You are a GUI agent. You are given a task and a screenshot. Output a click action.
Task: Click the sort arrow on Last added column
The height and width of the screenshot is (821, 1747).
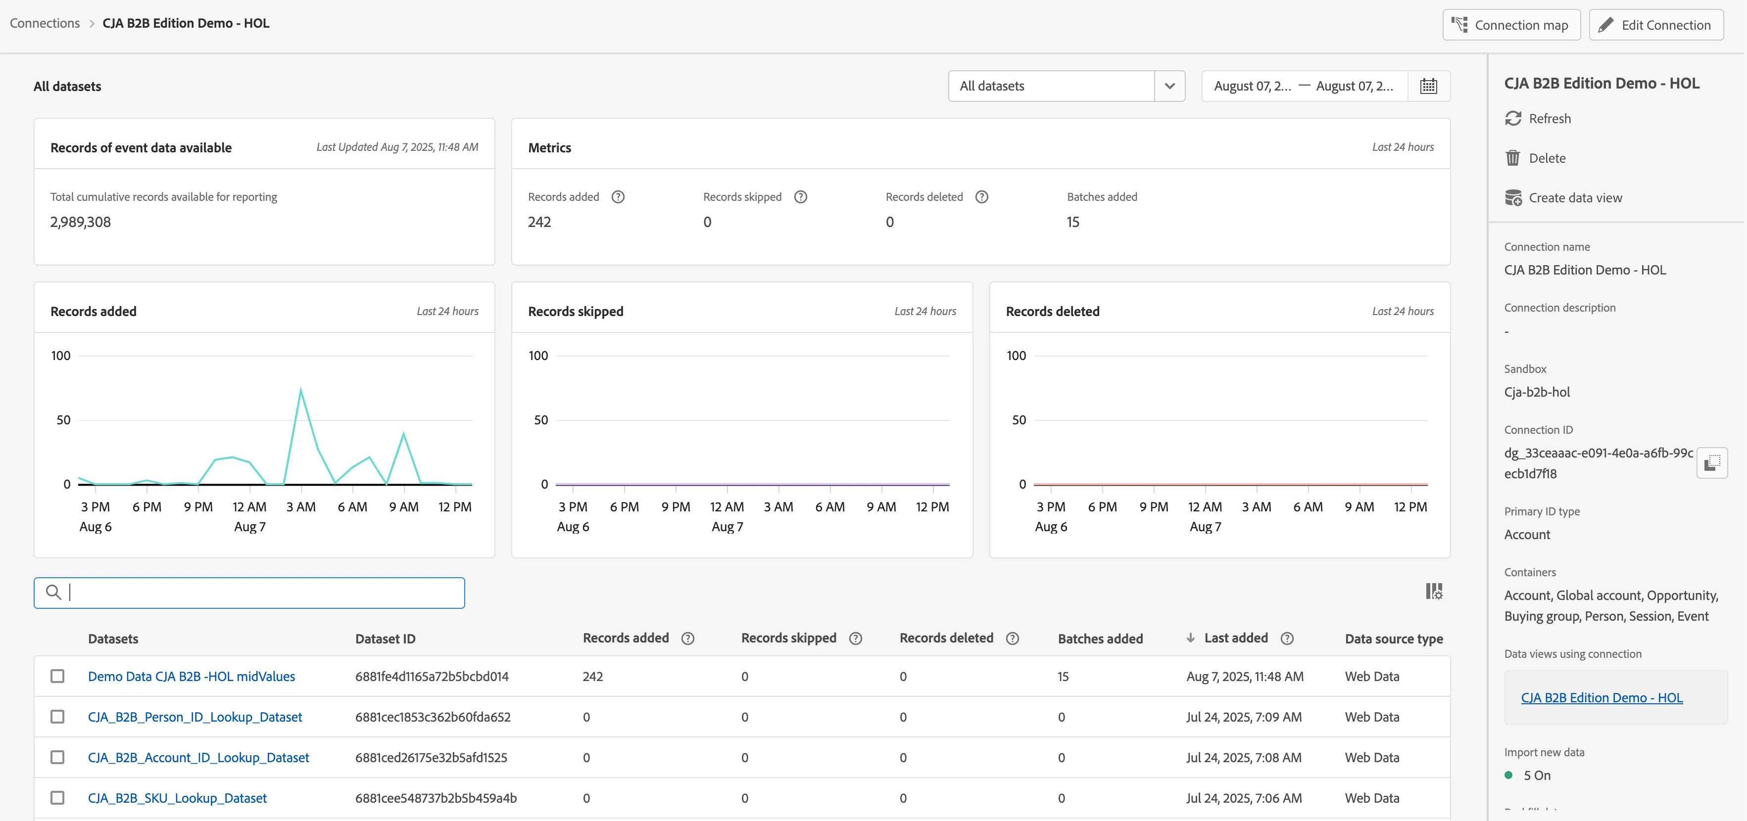(x=1190, y=638)
